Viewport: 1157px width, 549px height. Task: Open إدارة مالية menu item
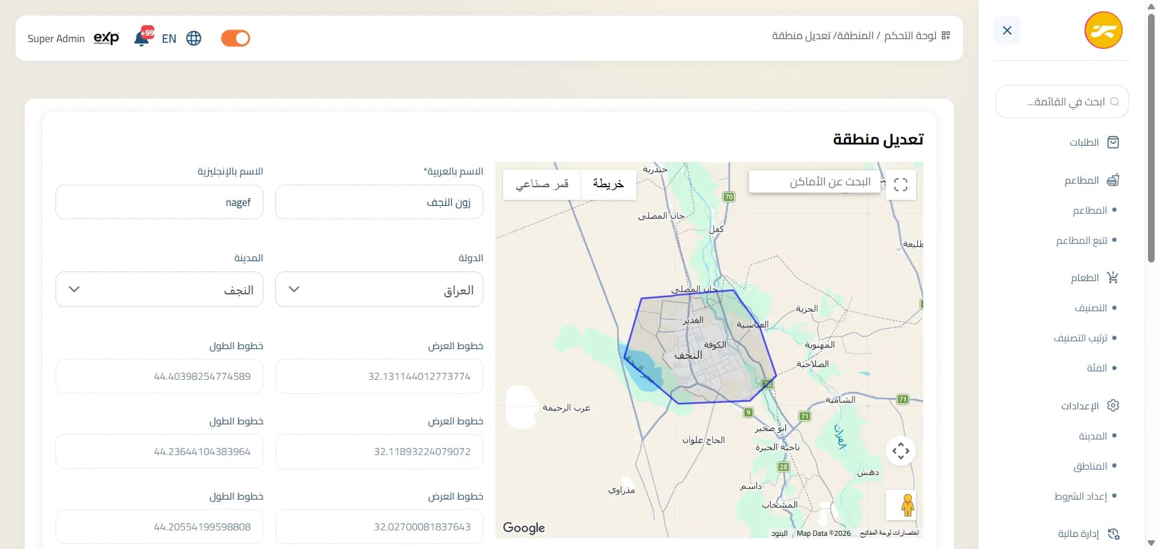1078,534
